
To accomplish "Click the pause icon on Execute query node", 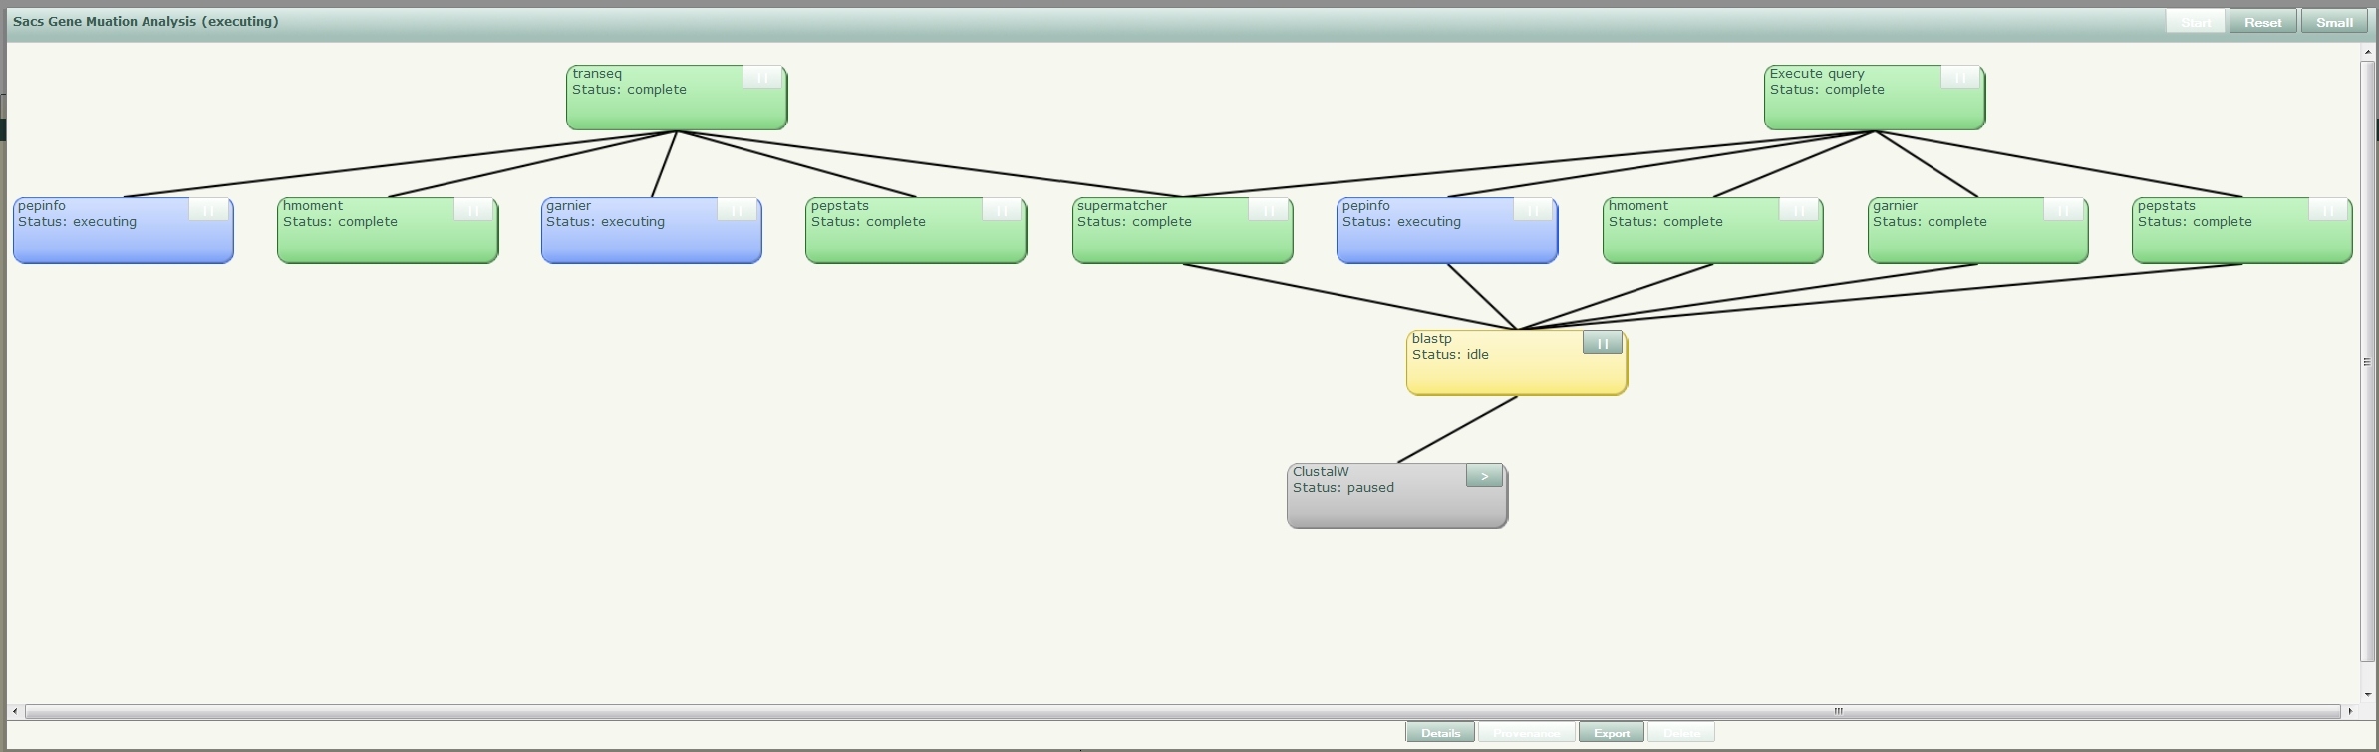I will [x=1959, y=78].
